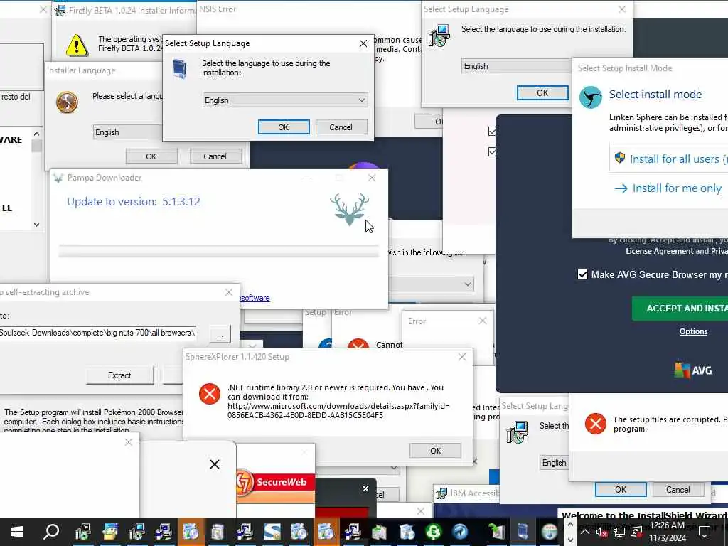The image size is (728, 546).
Task: Open English combo box in bottom-right Select Setup Lang dialog
Action: click(x=555, y=463)
